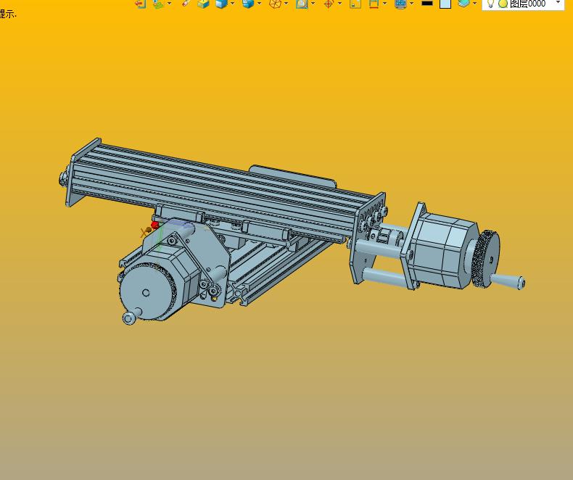Open dropdown beside stacked layers icon
This screenshot has height=480, width=573.
(x=474, y=4)
